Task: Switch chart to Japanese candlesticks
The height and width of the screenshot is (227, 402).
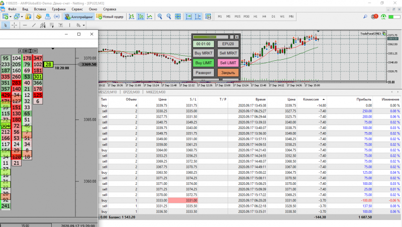Action: [x=141, y=17]
